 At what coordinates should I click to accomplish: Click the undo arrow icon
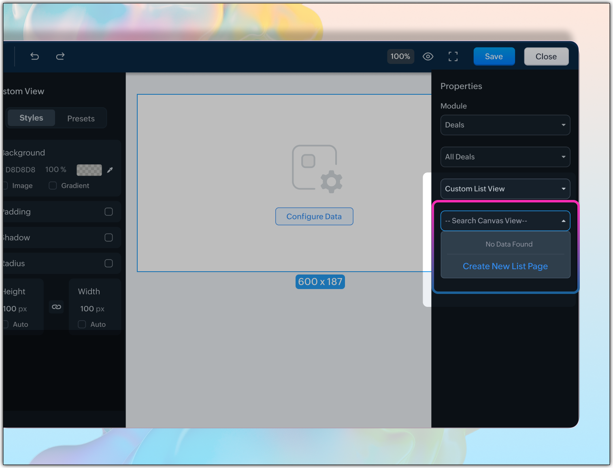click(35, 56)
